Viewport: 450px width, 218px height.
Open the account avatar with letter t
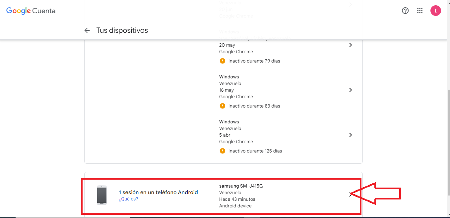click(x=436, y=11)
